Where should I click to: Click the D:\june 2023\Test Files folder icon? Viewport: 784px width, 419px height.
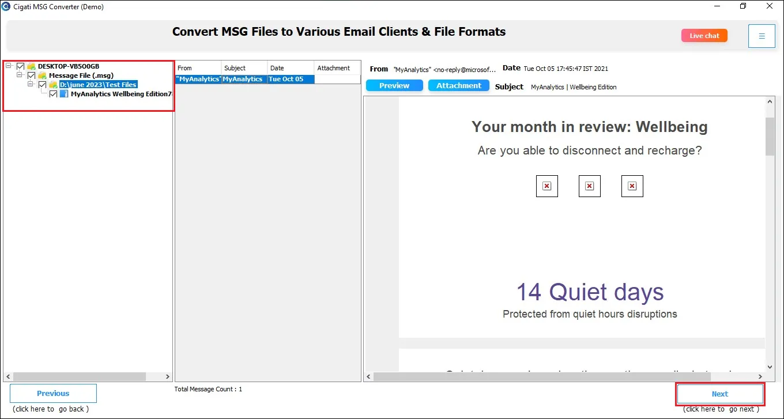tap(53, 85)
